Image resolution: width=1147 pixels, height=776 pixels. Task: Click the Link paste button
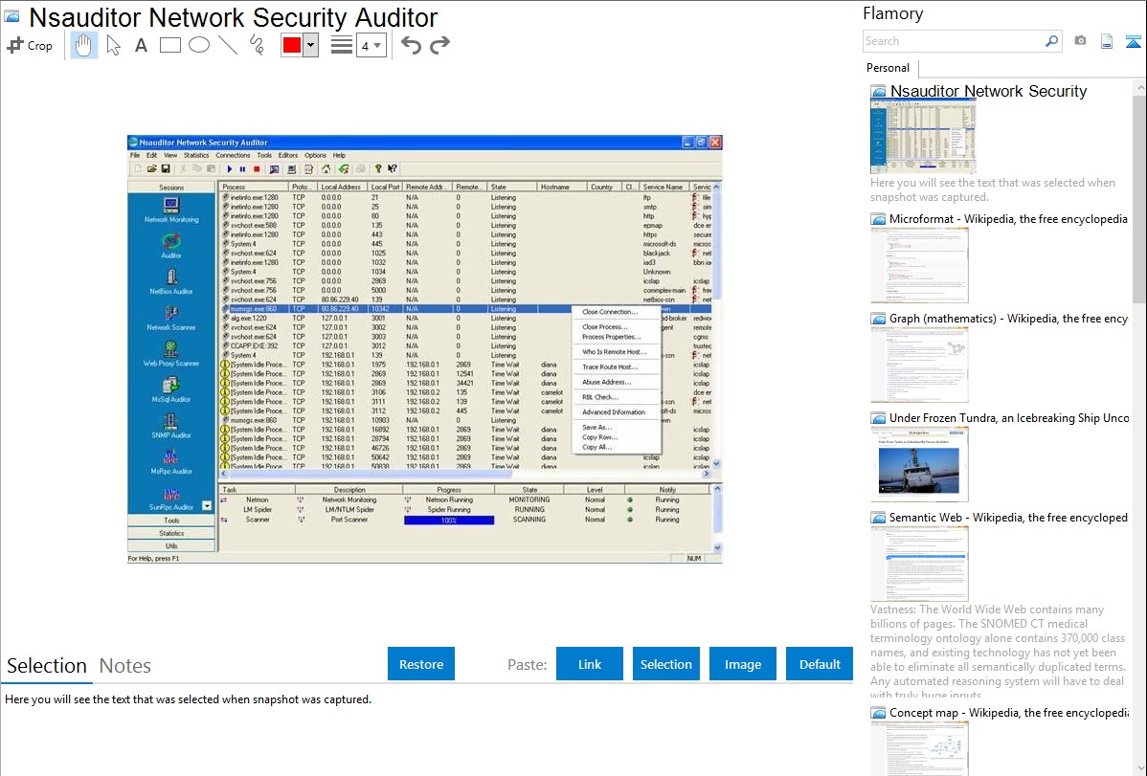(590, 664)
